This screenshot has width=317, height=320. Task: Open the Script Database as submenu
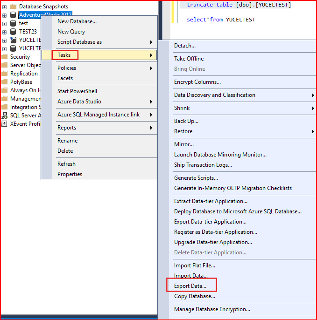point(79,42)
